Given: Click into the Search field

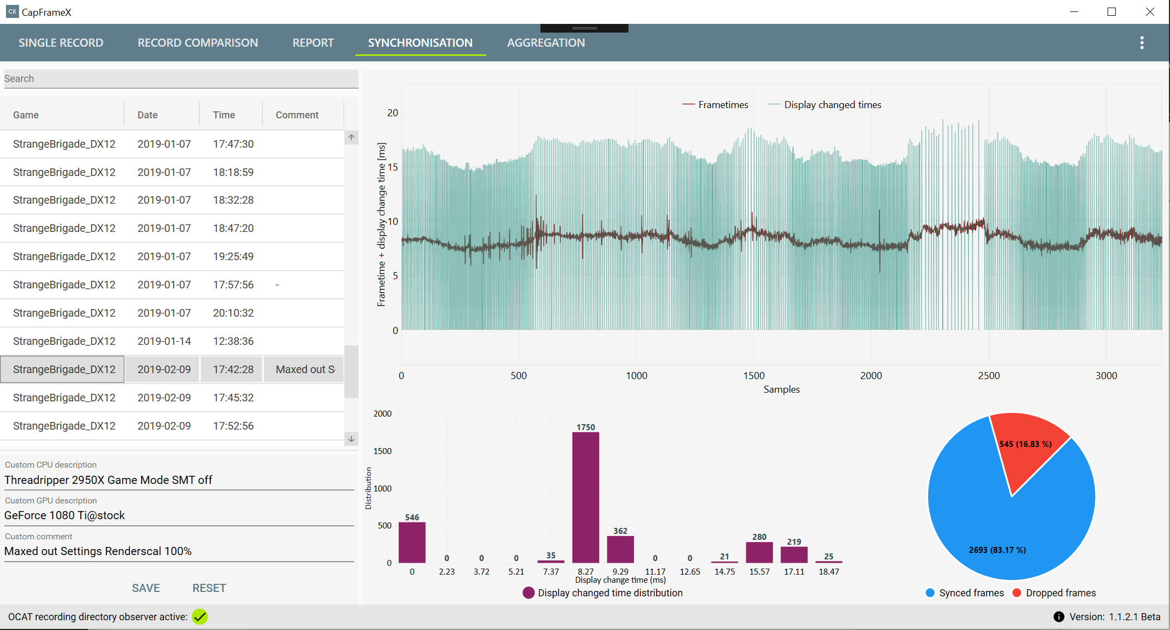Looking at the screenshot, I should click(180, 78).
